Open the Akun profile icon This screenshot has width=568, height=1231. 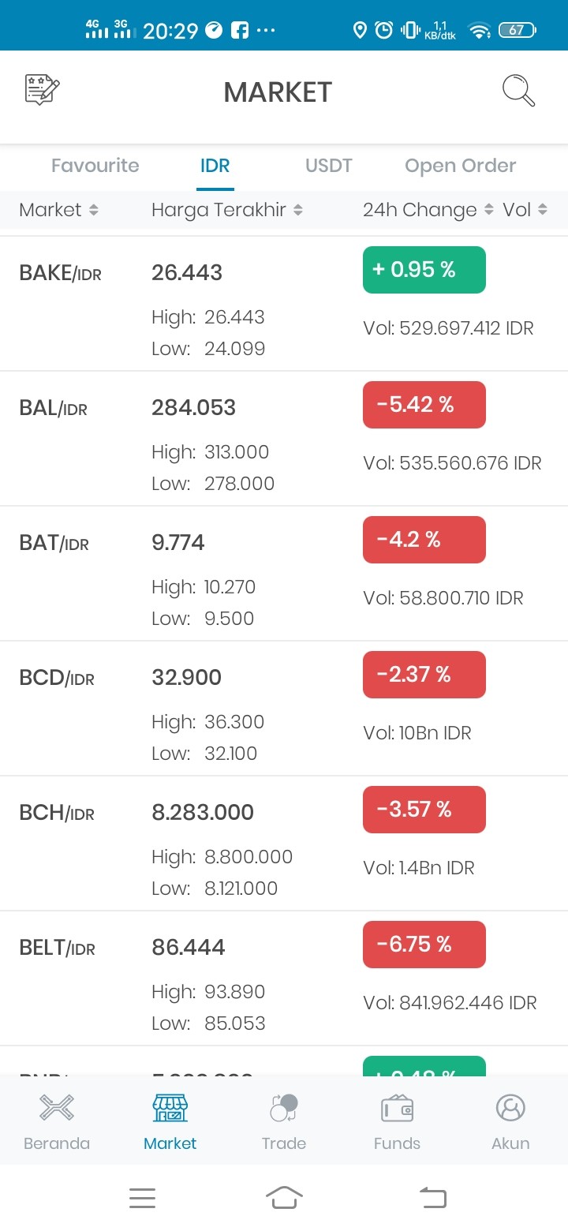510,1108
